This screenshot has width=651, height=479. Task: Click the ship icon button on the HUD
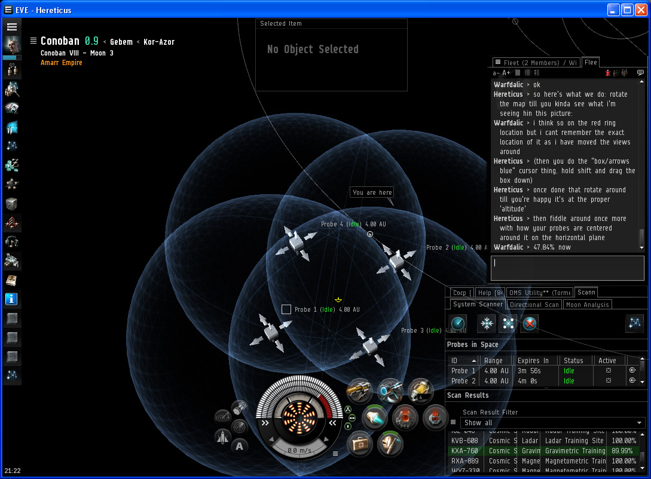point(223,437)
